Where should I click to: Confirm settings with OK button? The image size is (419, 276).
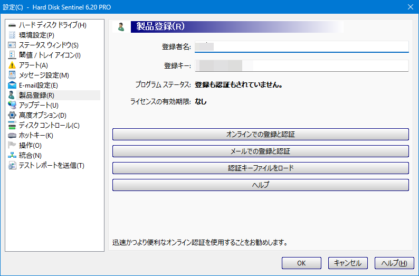[x=301, y=263]
